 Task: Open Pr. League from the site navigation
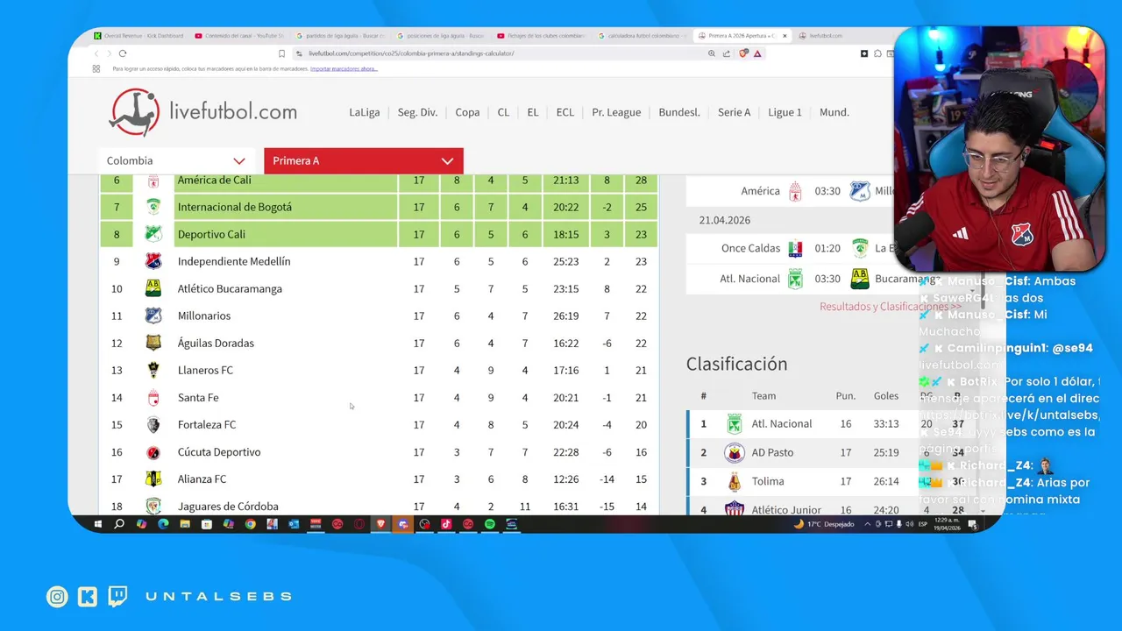tap(616, 112)
